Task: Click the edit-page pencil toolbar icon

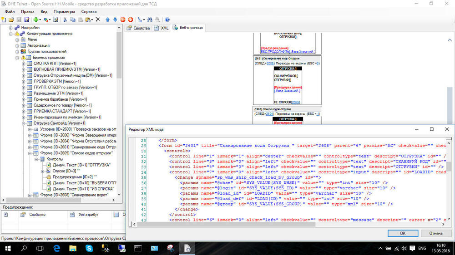Action: tap(56, 20)
